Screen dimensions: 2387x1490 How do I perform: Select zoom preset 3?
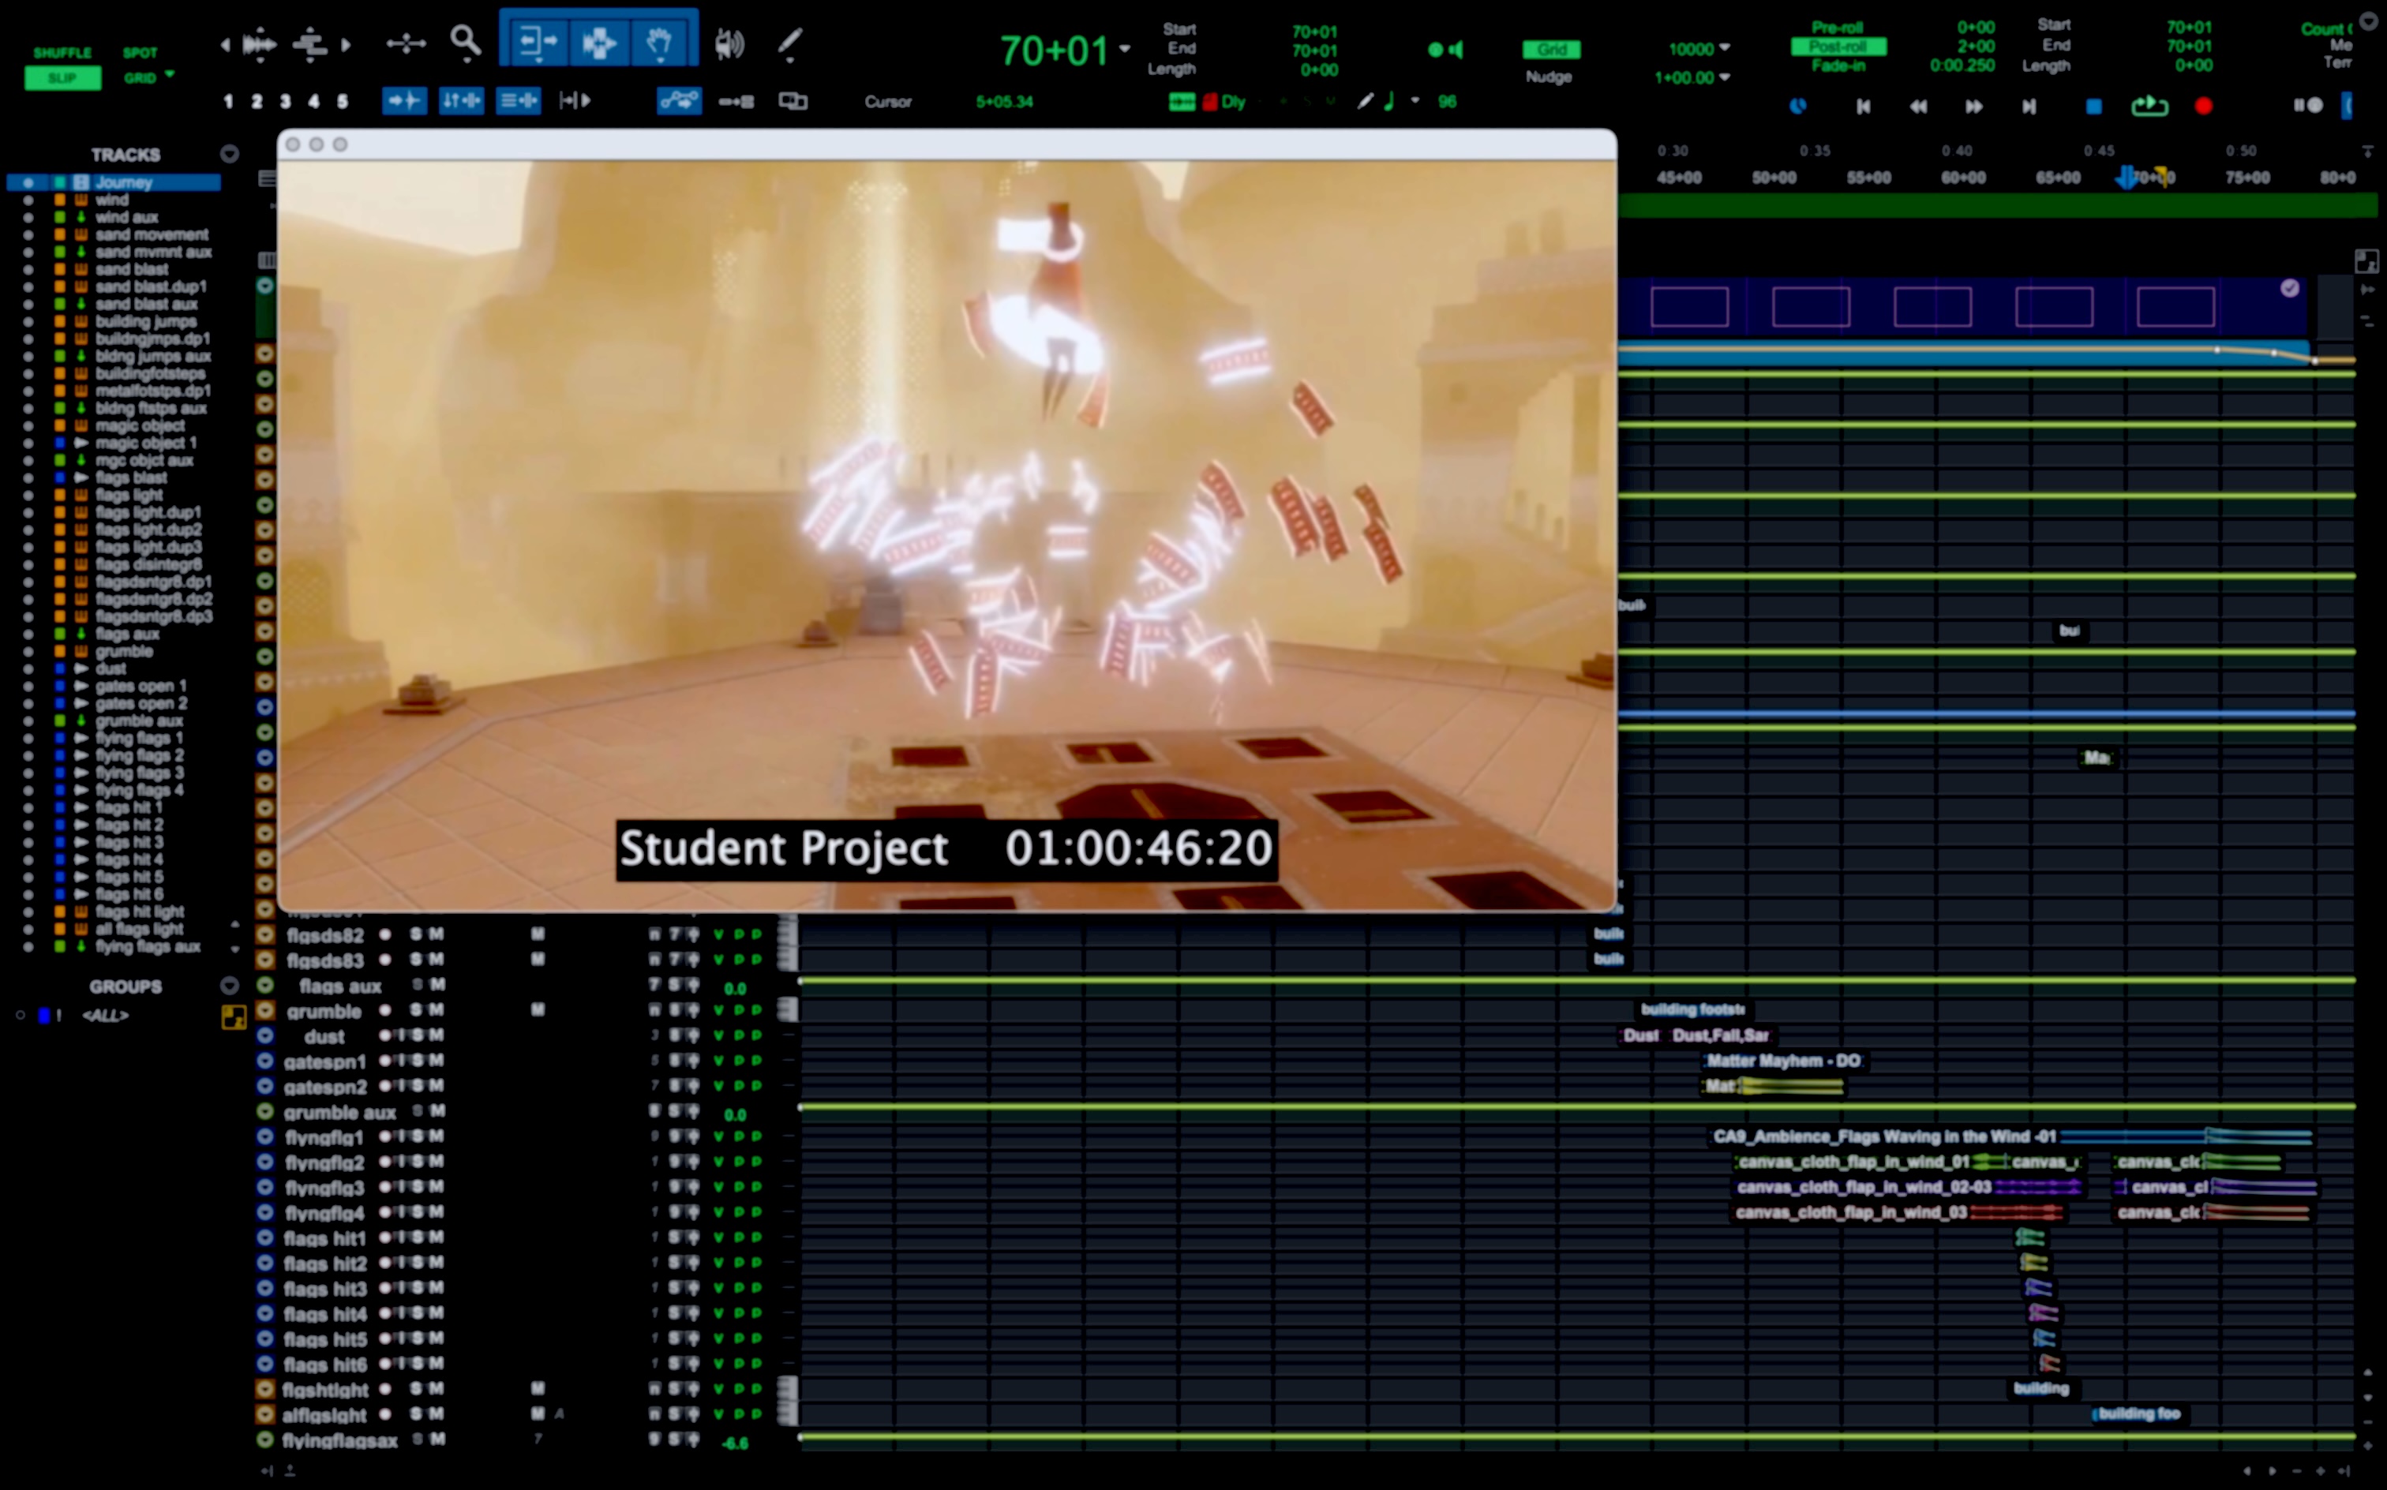[285, 100]
